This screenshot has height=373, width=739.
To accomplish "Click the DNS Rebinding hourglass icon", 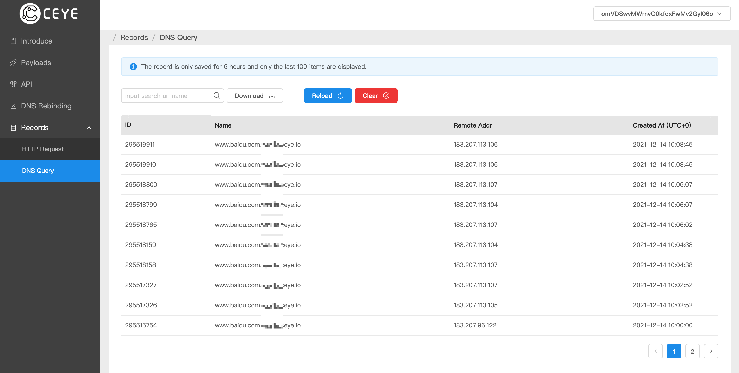I will click(13, 106).
